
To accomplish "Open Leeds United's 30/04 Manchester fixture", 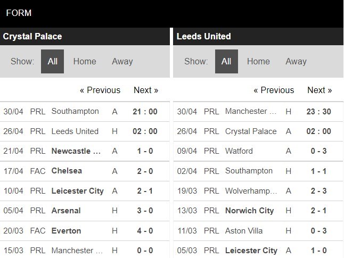I will (x=251, y=111).
